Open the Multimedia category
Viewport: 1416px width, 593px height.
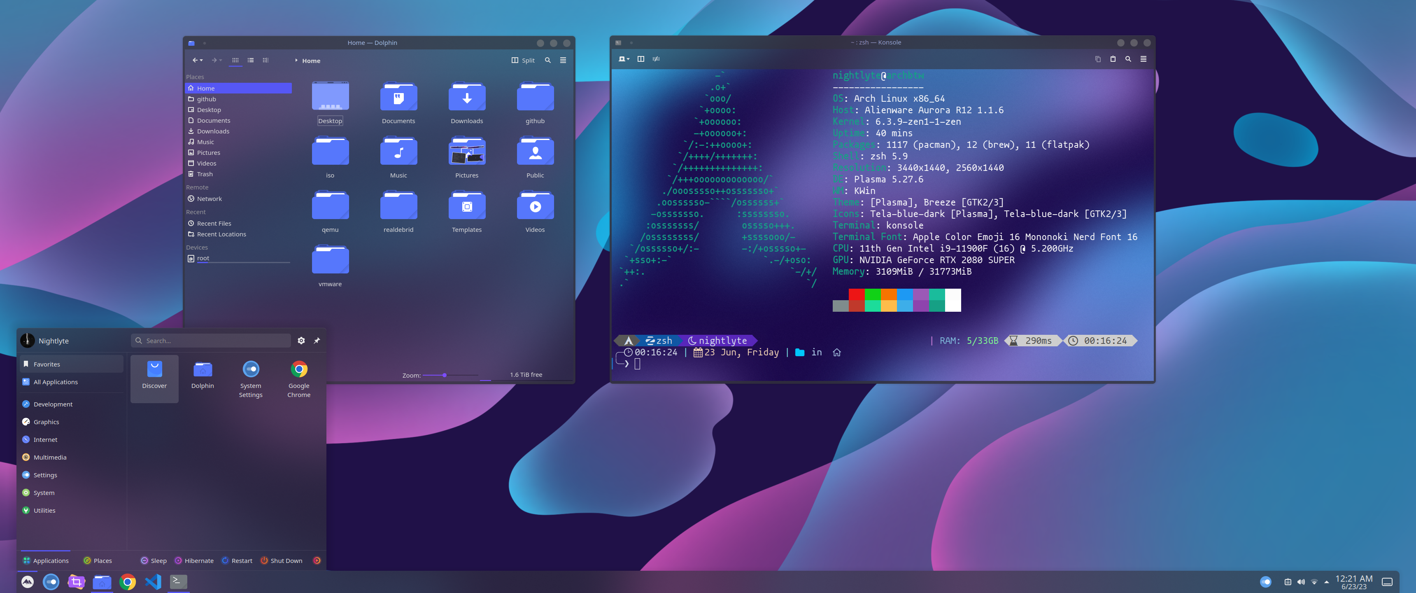[72, 457]
